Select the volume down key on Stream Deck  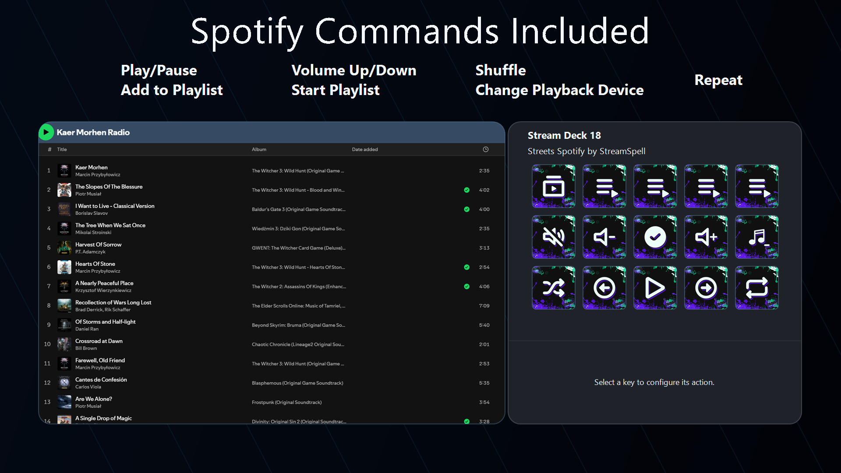(x=604, y=237)
